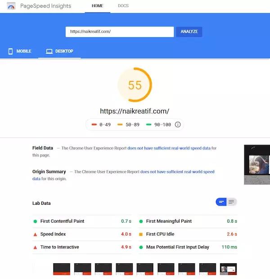Screen dimensions: 270x279
Task: Click red triangle icon beside Speed Index
Action: click(35, 234)
